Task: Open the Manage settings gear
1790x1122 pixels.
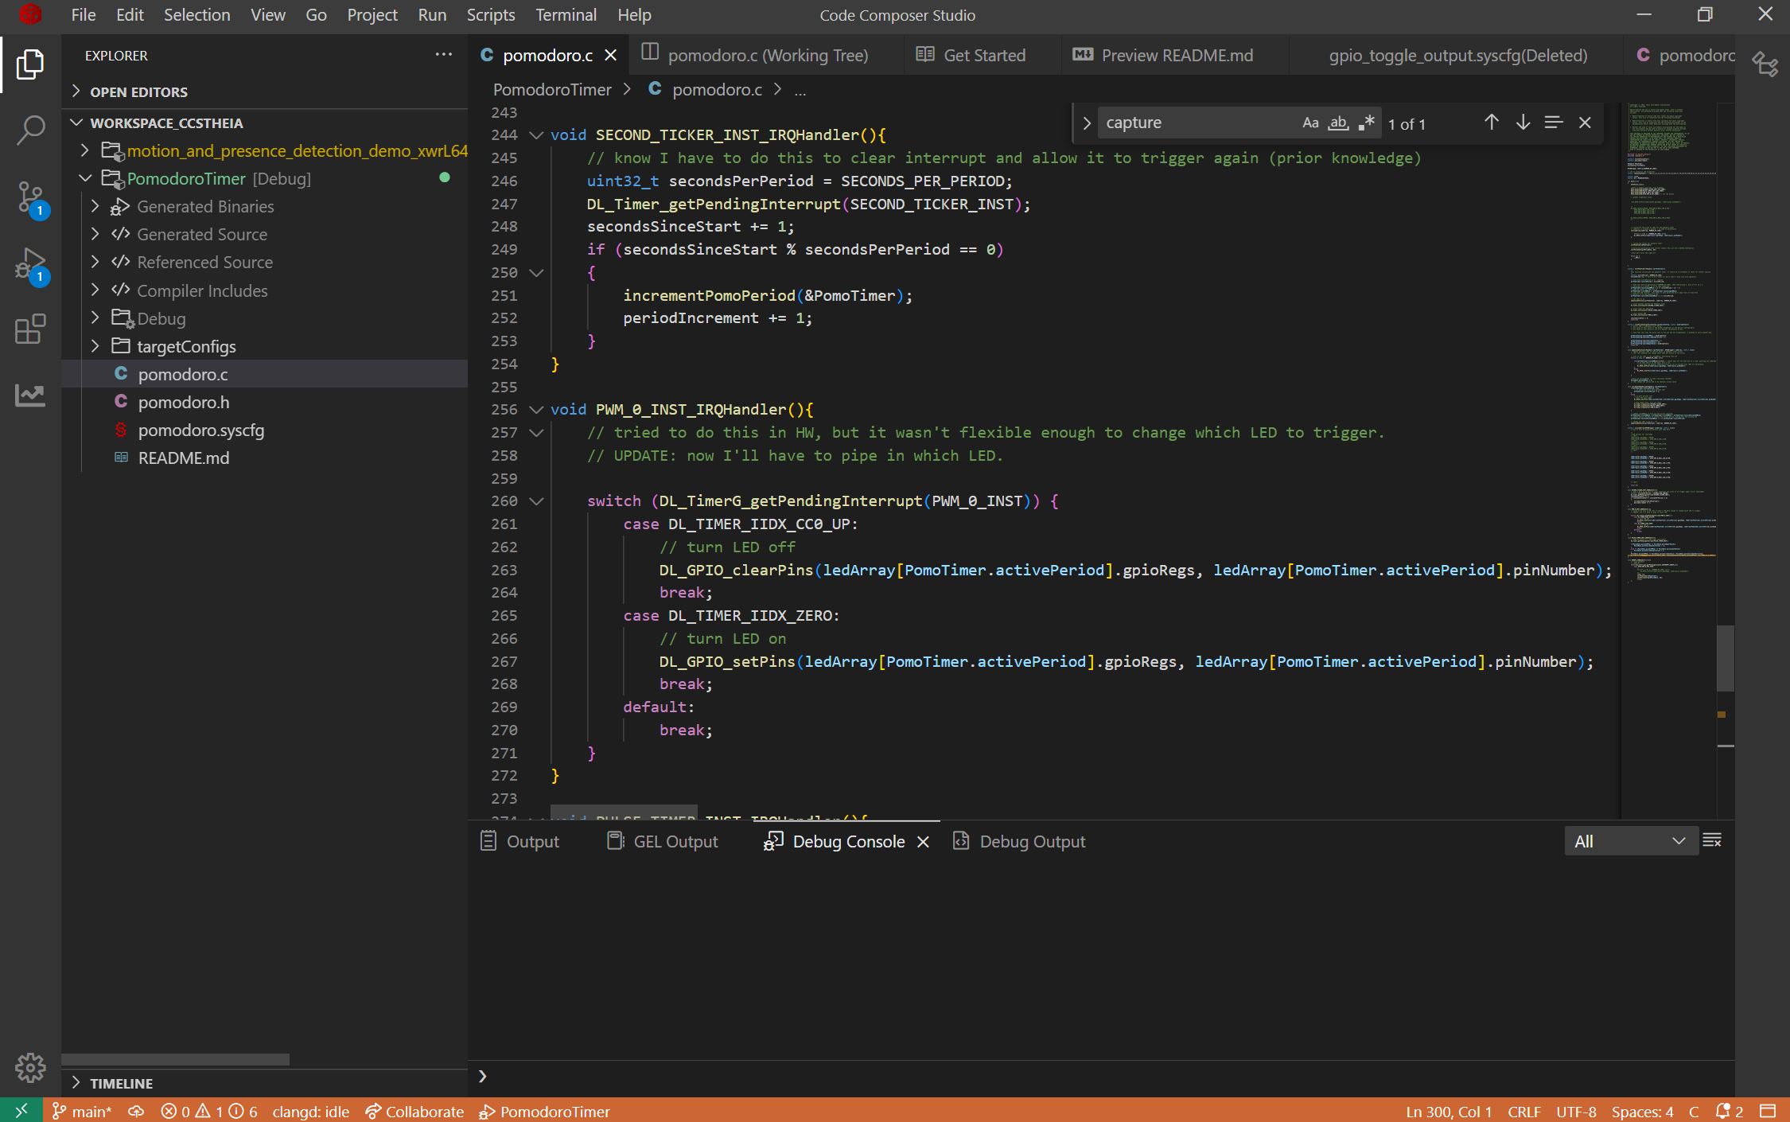Action: tap(30, 1067)
